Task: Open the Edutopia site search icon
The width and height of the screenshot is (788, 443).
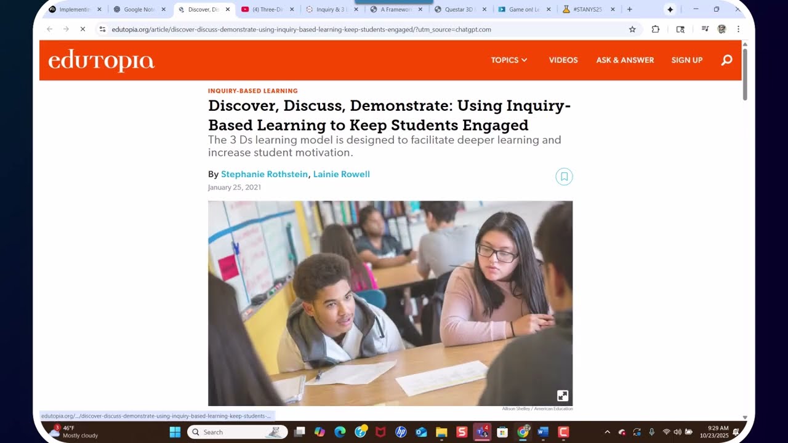Action: pyautogui.click(x=727, y=60)
